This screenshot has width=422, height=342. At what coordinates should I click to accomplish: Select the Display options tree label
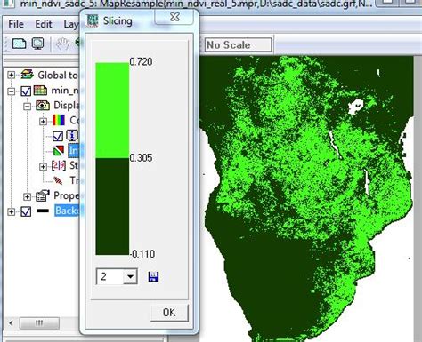point(67,106)
